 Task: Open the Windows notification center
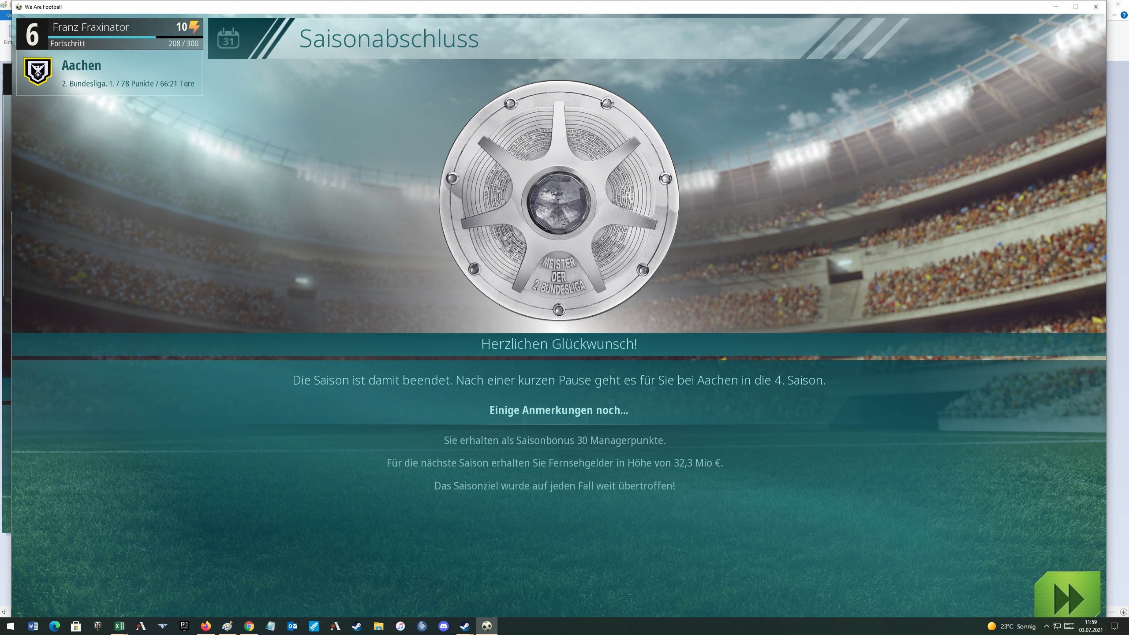pos(1114,626)
